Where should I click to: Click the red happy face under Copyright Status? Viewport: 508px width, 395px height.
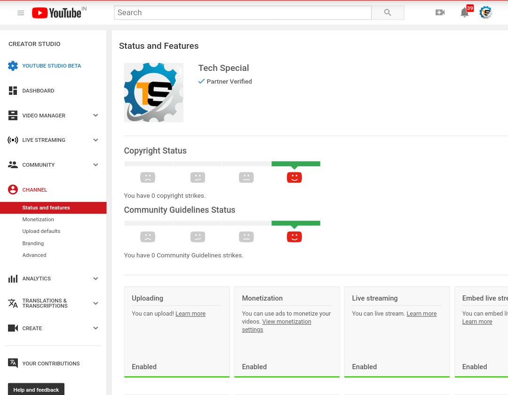pos(294,177)
